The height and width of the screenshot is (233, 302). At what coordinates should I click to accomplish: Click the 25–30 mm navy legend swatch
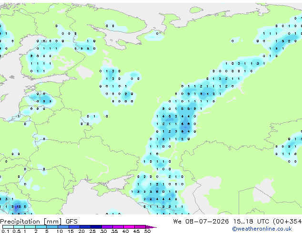click(96, 227)
